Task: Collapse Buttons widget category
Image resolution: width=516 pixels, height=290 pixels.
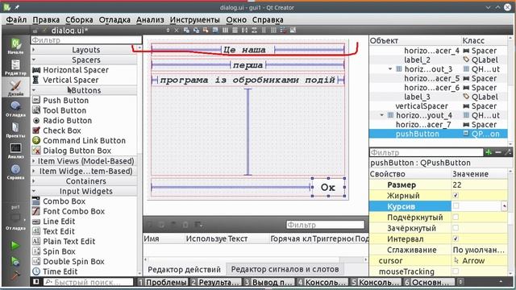Action: pyautogui.click(x=84, y=90)
